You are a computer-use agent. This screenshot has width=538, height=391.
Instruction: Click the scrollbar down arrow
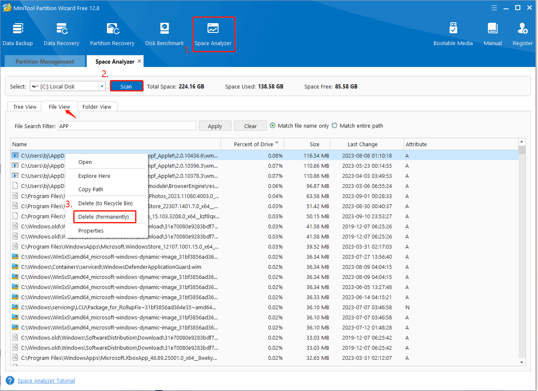click(x=522, y=362)
